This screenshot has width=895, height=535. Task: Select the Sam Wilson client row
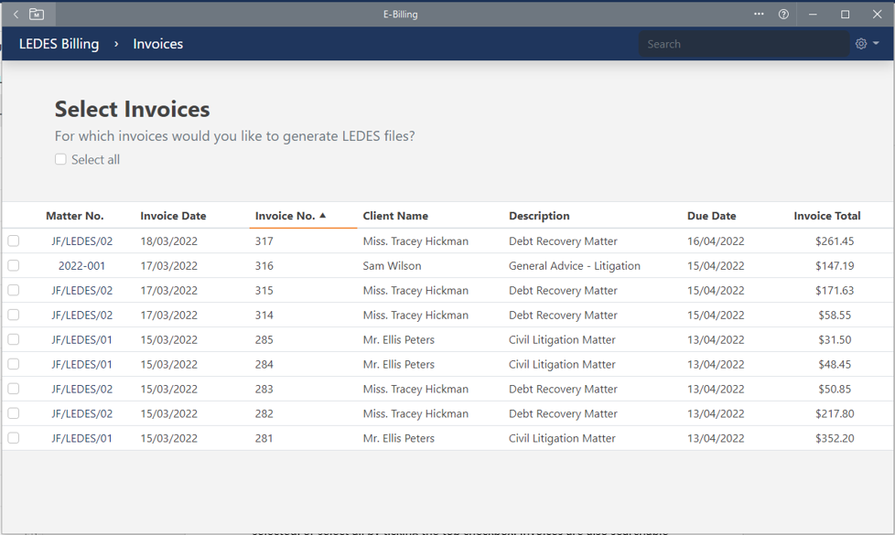click(392, 266)
